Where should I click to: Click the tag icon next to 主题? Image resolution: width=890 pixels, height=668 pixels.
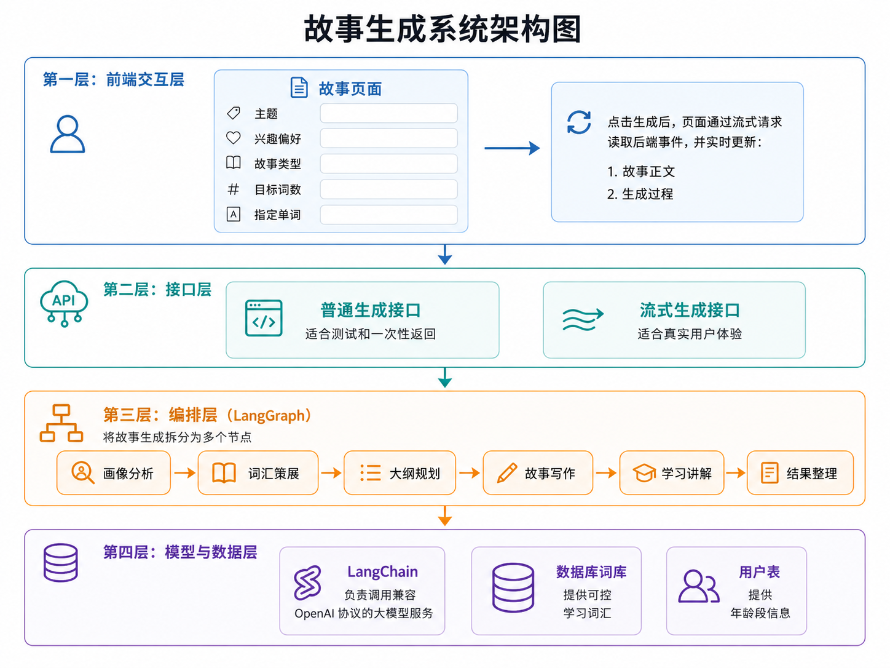pyautogui.click(x=234, y=113)
